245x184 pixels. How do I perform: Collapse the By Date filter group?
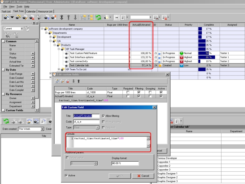(x=3, y=70)
